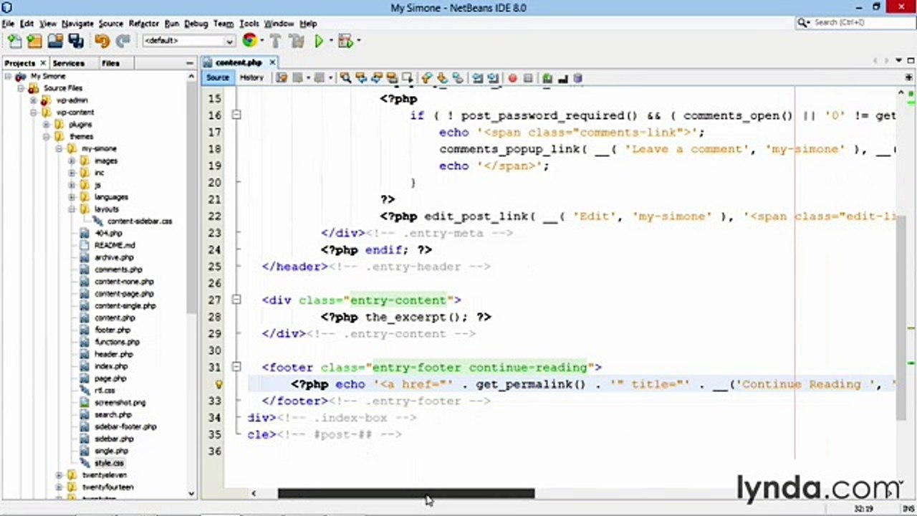
Task: Expand the wp-admin folder node
Action: (x=34, y=100)
